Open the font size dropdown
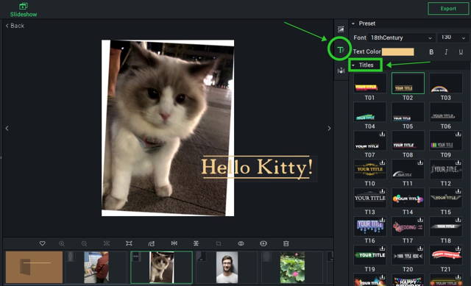471x286 pixels. [453, 37]
